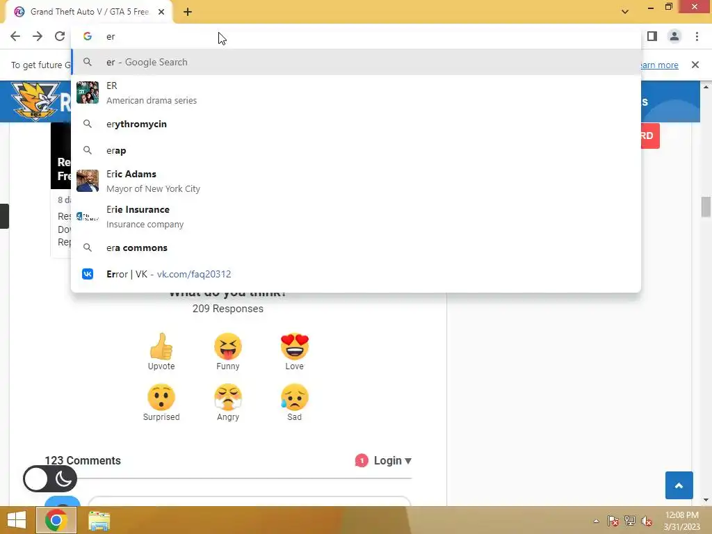Expand the Login dropdown
712x534 pixels.
[x=392, y=460]
